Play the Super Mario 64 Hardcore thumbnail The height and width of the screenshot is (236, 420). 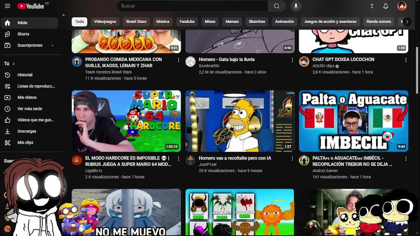[126, 121]
